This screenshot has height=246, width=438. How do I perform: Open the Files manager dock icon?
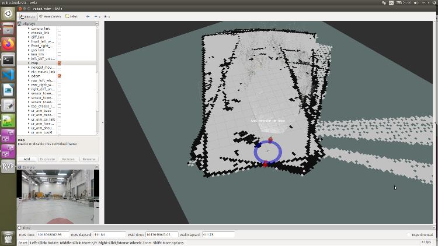point(8,29)
